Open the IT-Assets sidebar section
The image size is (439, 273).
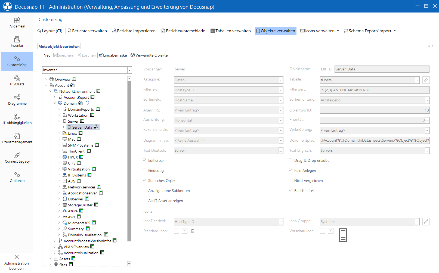click(17, 81)
